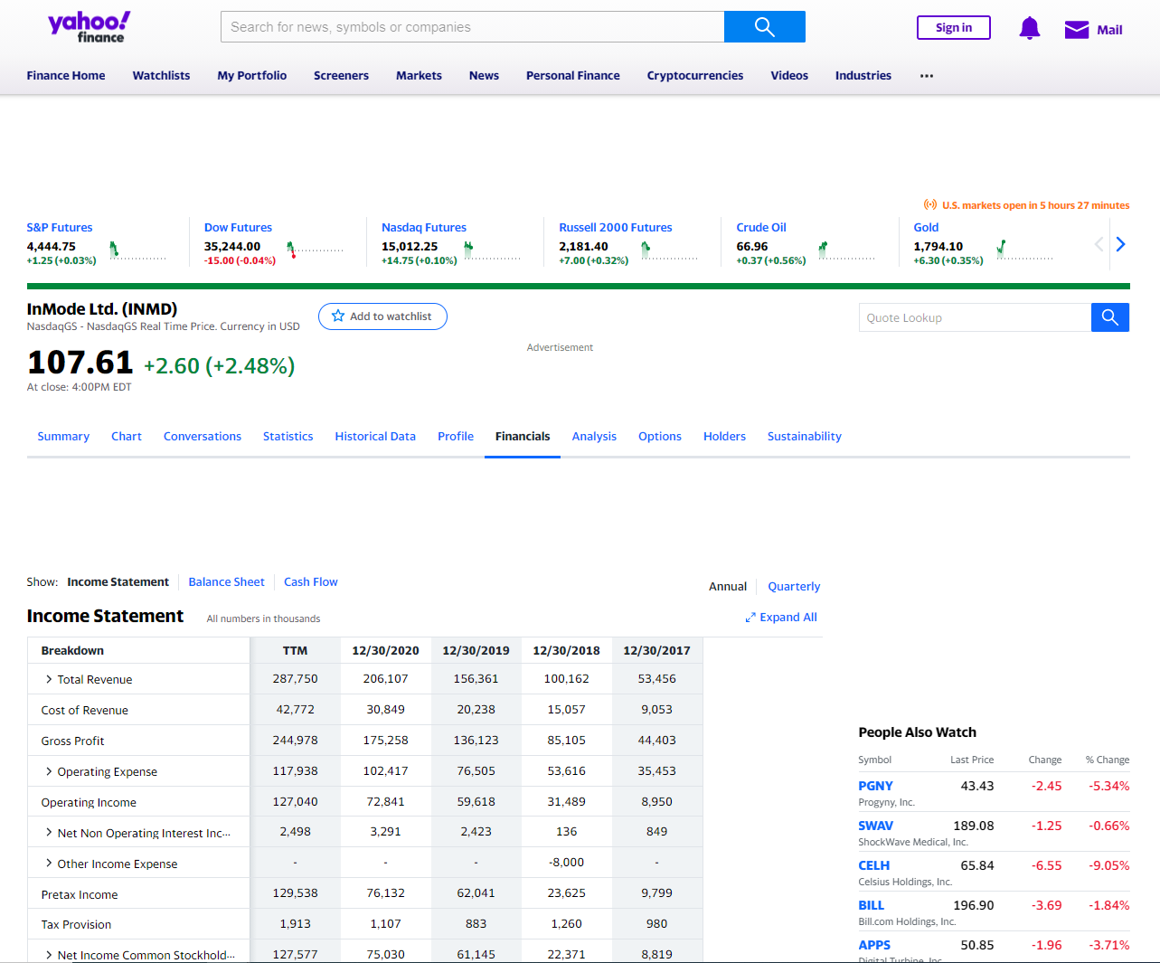The height and width of the screenshot is (963, 1160).
Task: Focus the main search box
Action: (x=473, y=27)
